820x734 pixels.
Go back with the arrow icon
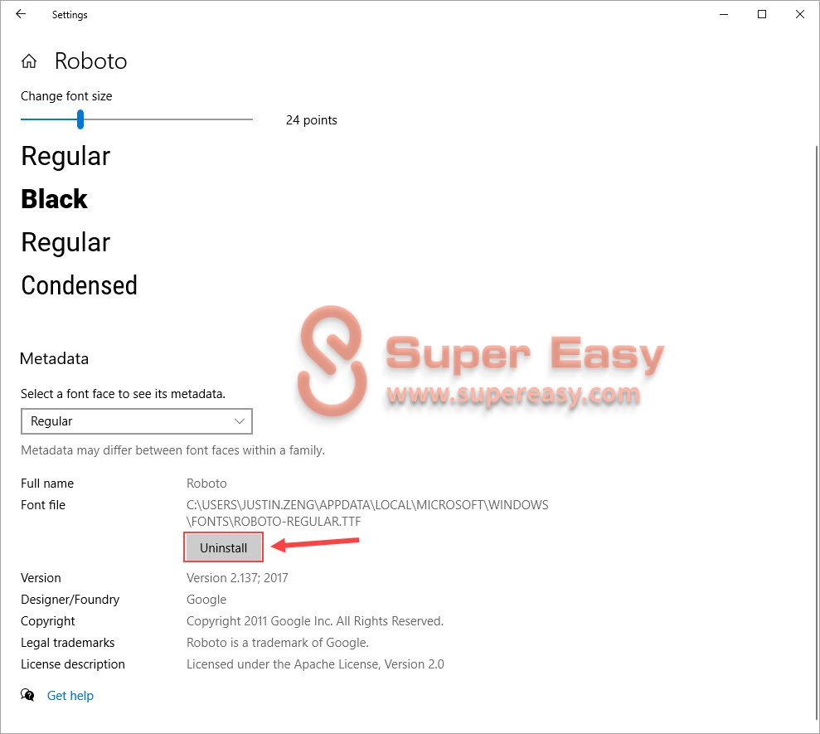pos(21,14)
